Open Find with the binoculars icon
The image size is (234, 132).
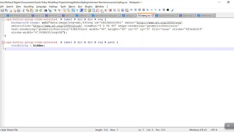pos(46,10)
